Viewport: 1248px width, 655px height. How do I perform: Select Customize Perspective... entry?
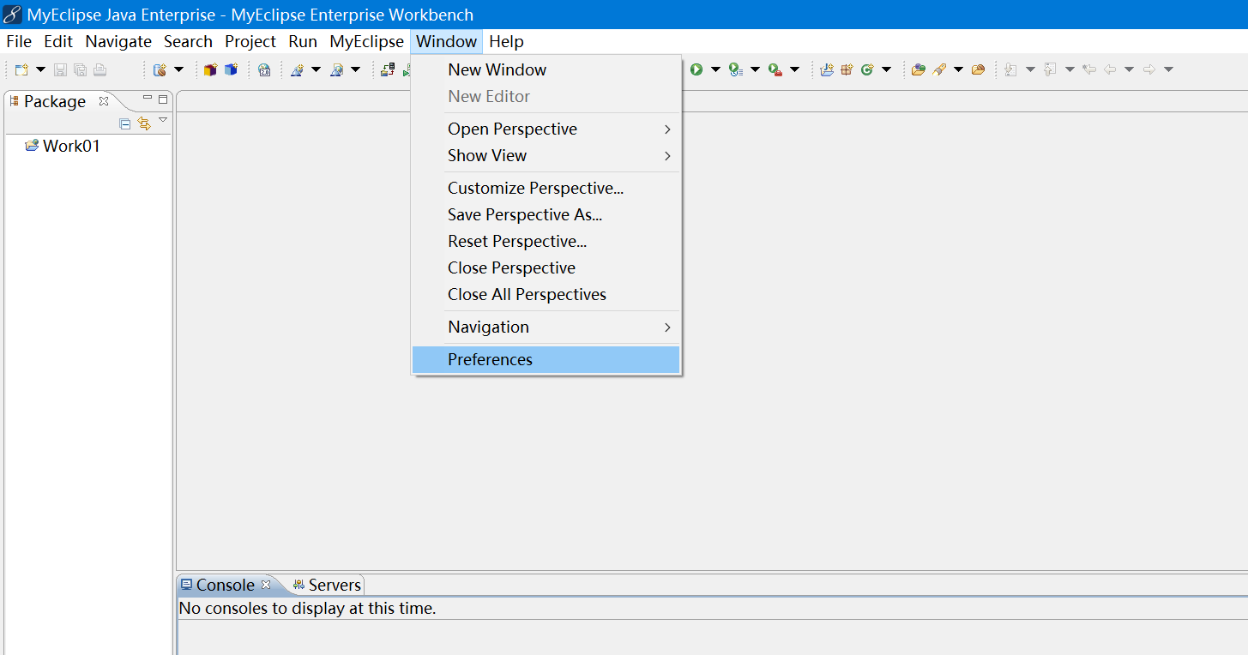pos(546,188)
